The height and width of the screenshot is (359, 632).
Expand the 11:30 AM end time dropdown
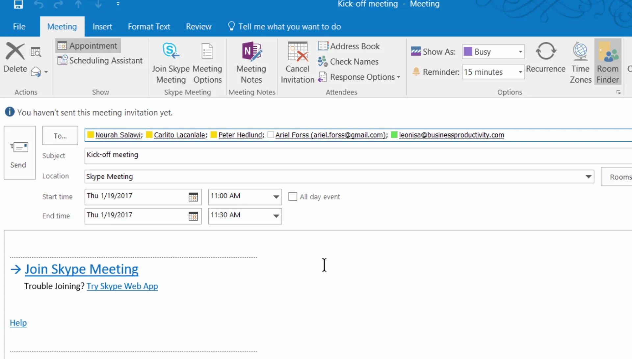(276, 216)
